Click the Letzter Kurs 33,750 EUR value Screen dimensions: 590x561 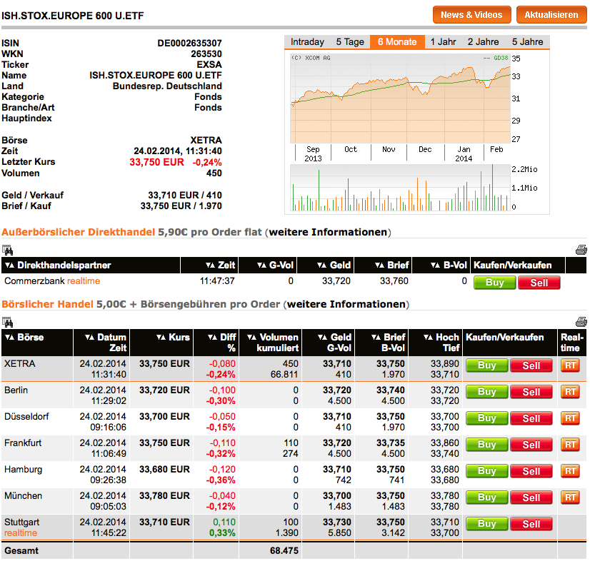coord(157,162)
